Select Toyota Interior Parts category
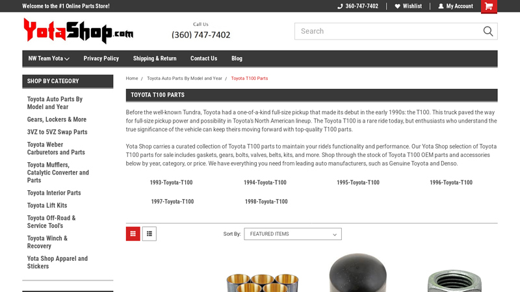 point(54,193)
